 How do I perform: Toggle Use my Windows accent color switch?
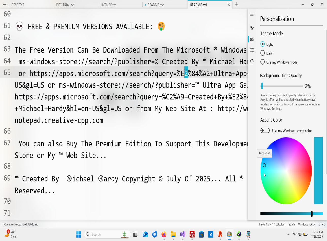[x=265, y=130]
